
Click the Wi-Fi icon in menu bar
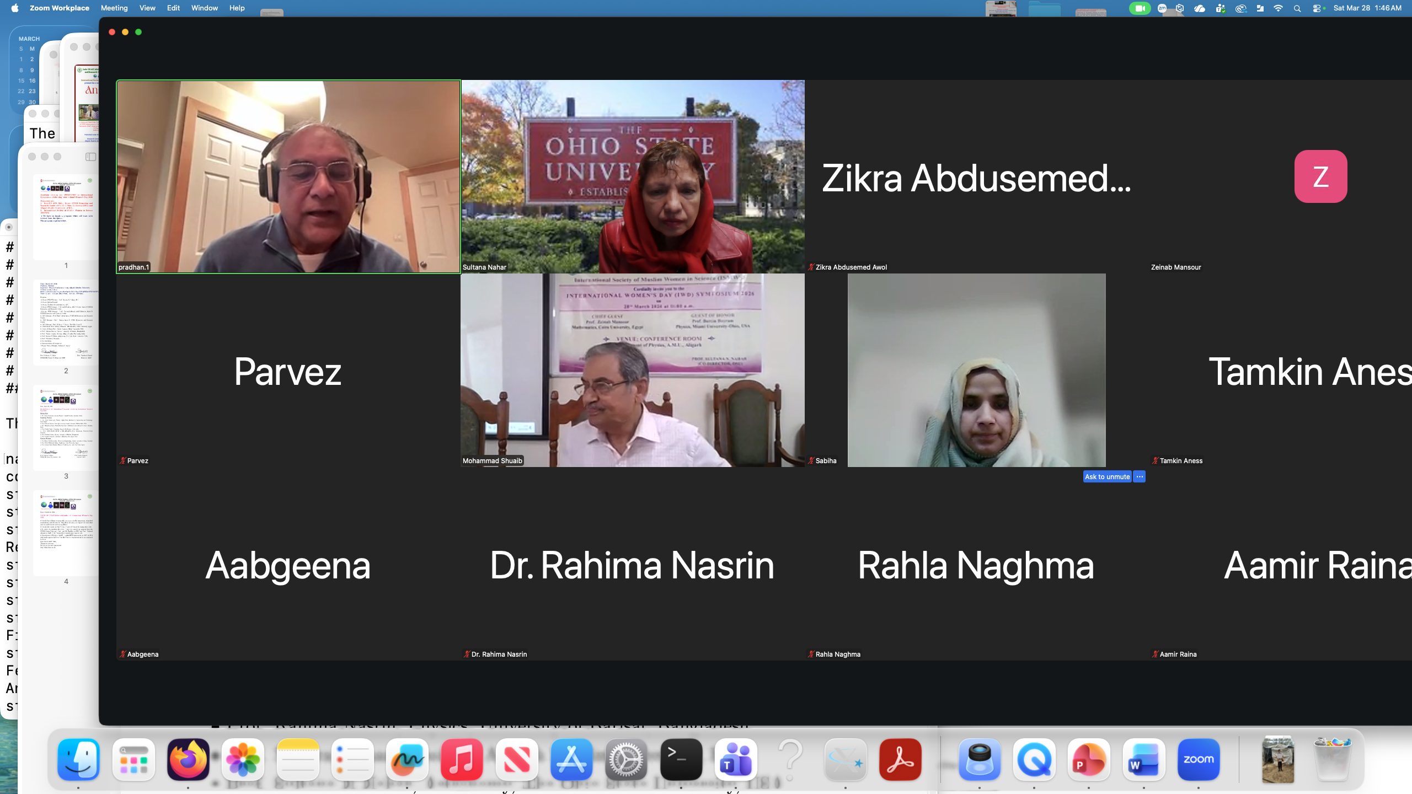tap(1279, 8)
